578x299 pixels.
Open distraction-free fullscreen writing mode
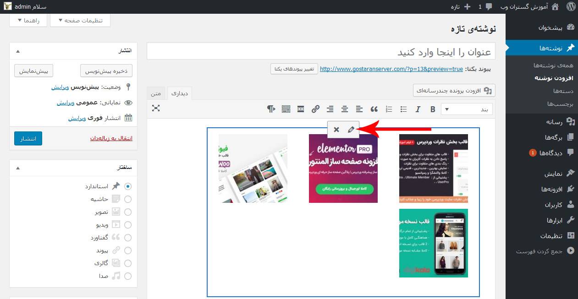point(156,108)
